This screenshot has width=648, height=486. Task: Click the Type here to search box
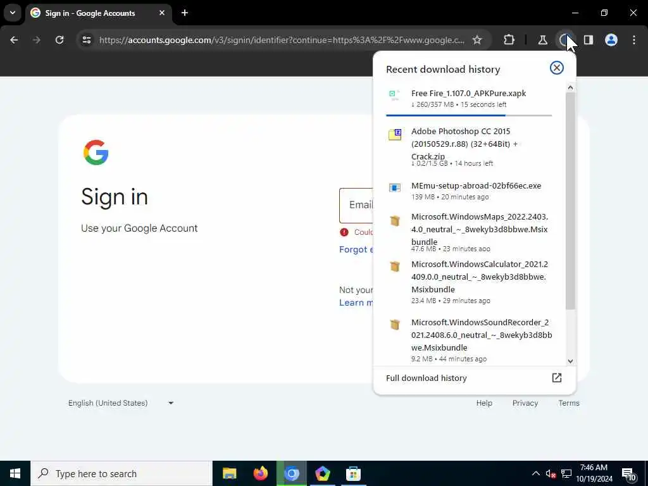coord(121,473)
